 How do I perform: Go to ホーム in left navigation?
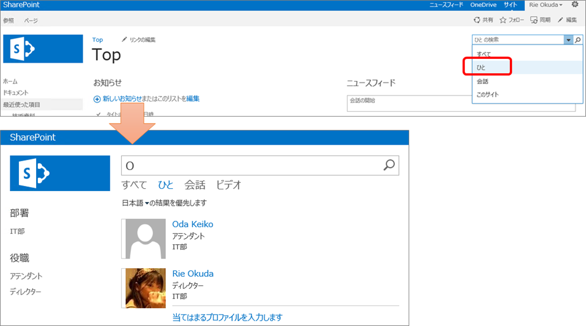(10, 81)
